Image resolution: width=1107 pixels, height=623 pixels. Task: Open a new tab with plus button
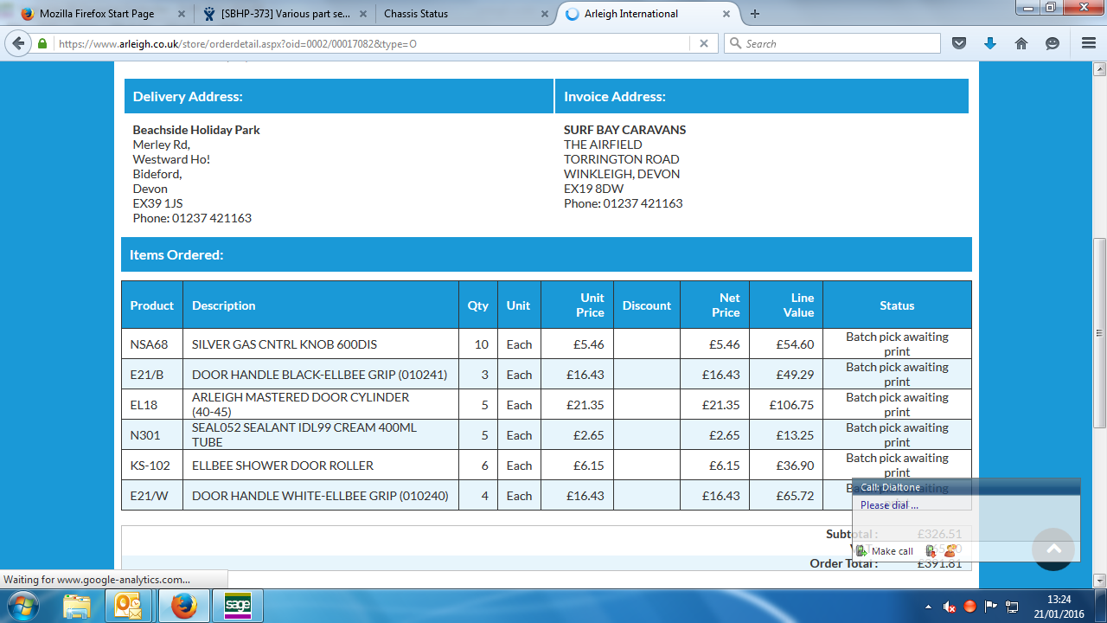[755, 14]
